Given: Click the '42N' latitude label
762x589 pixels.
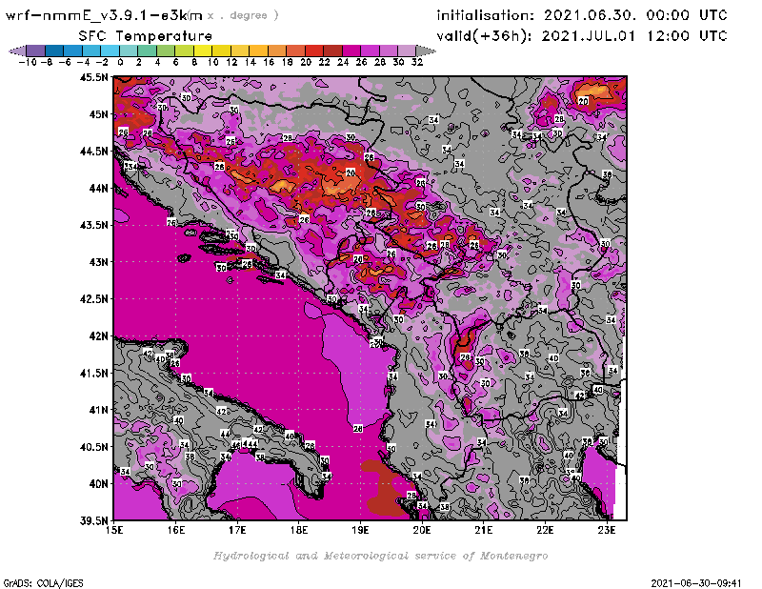Looking at the screenshot, I should click(99, 336).
